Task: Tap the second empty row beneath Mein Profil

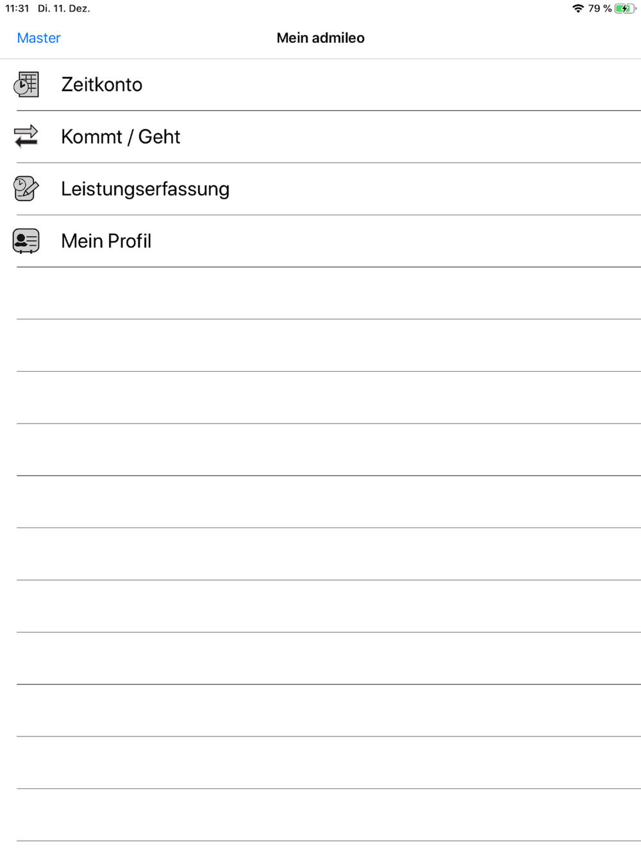Action: point(320,345)
